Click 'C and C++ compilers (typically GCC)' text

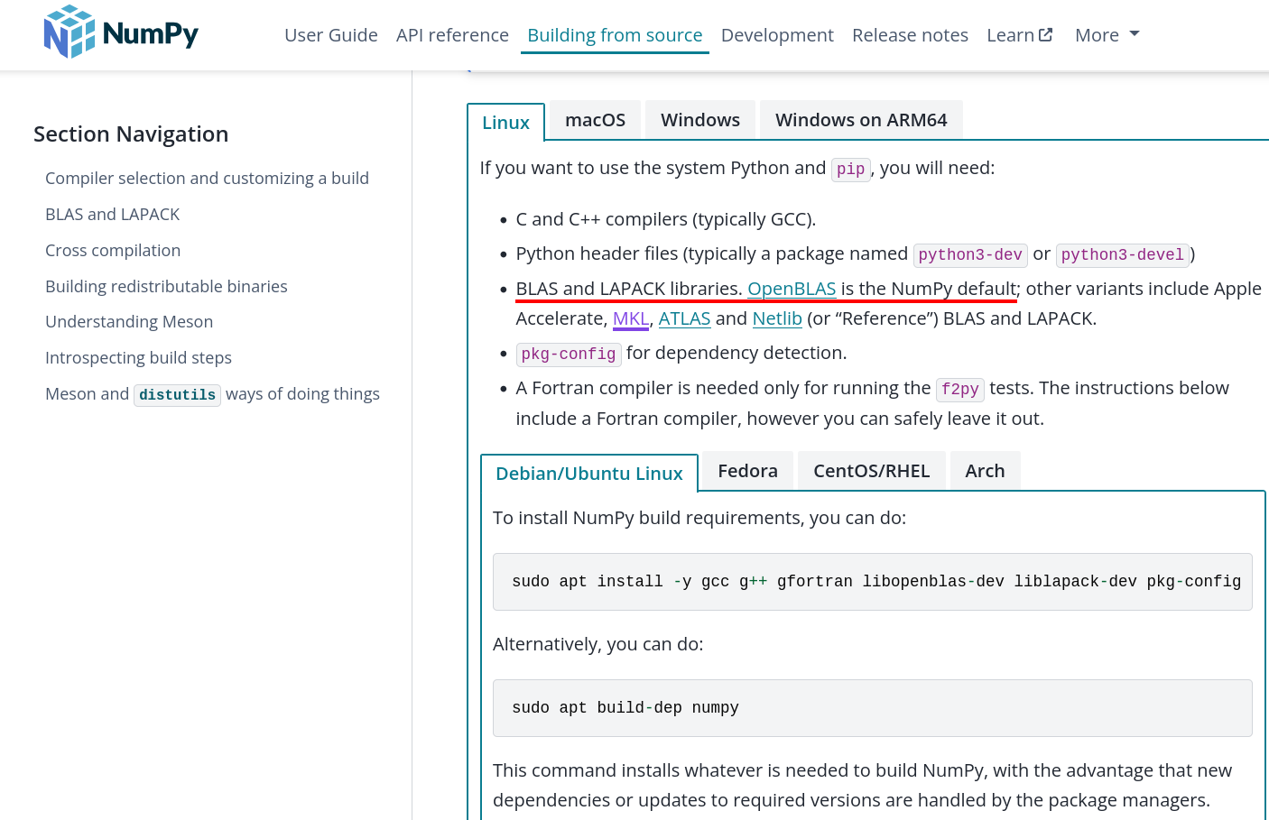click(x=666, y=219)
